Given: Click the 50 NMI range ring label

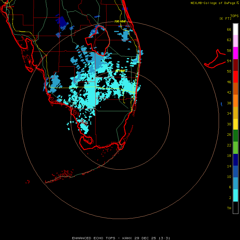Looking at the screenshot, I should (x=120, y=71).
